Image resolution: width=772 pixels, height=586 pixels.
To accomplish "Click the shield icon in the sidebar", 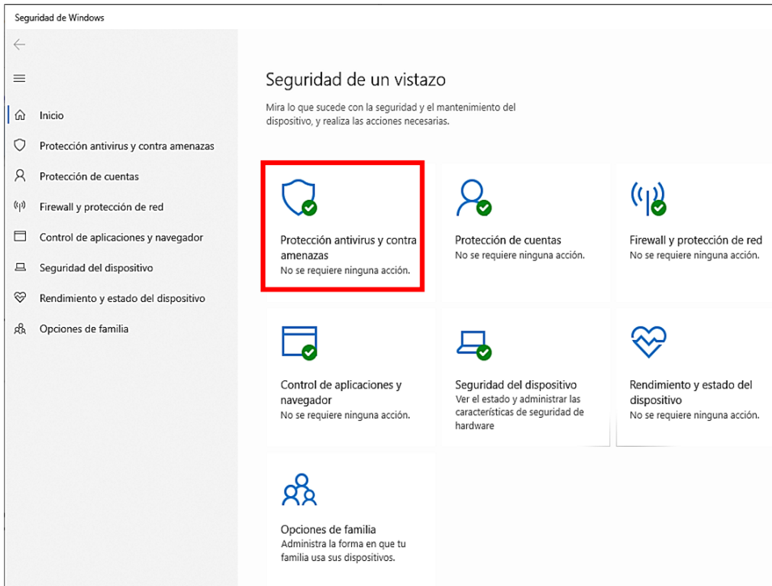I will pos(19,146).
